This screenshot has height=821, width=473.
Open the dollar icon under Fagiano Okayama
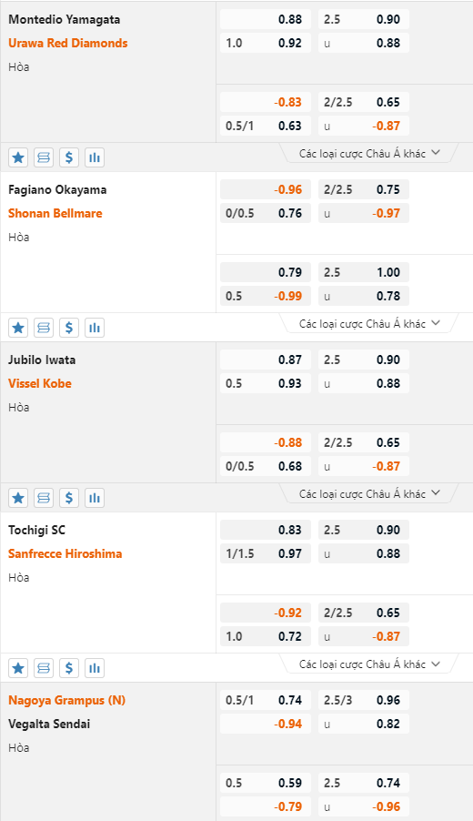69,328
